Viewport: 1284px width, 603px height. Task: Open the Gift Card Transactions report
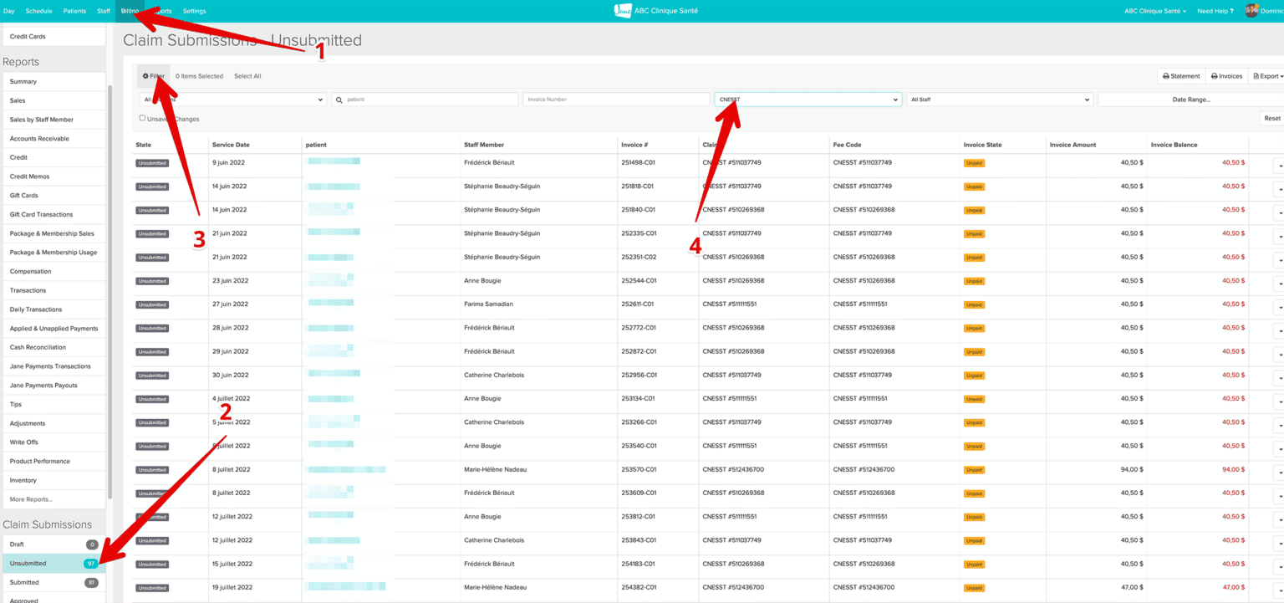click(53, 215)
